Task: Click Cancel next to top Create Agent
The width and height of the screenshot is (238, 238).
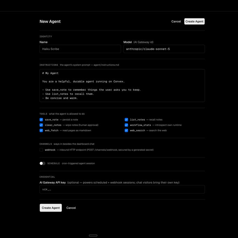Action: point(176,21)
